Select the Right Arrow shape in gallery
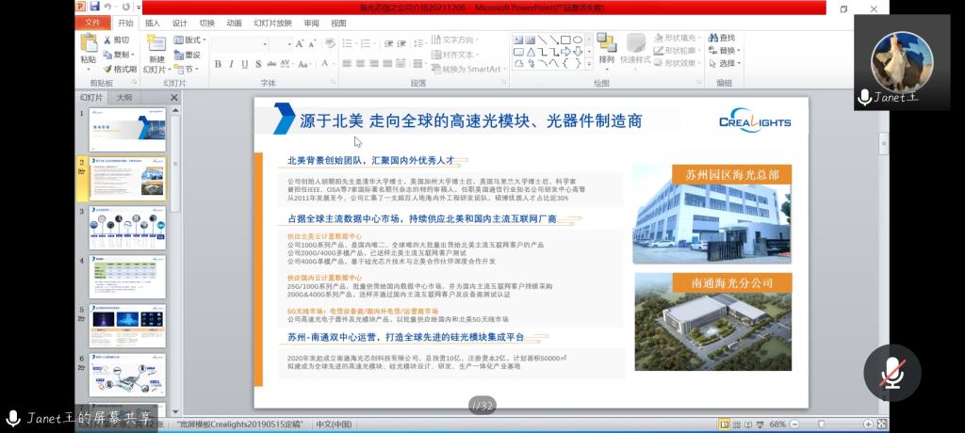The width and height of the screenshot is (965, 433). coord(565,52)
